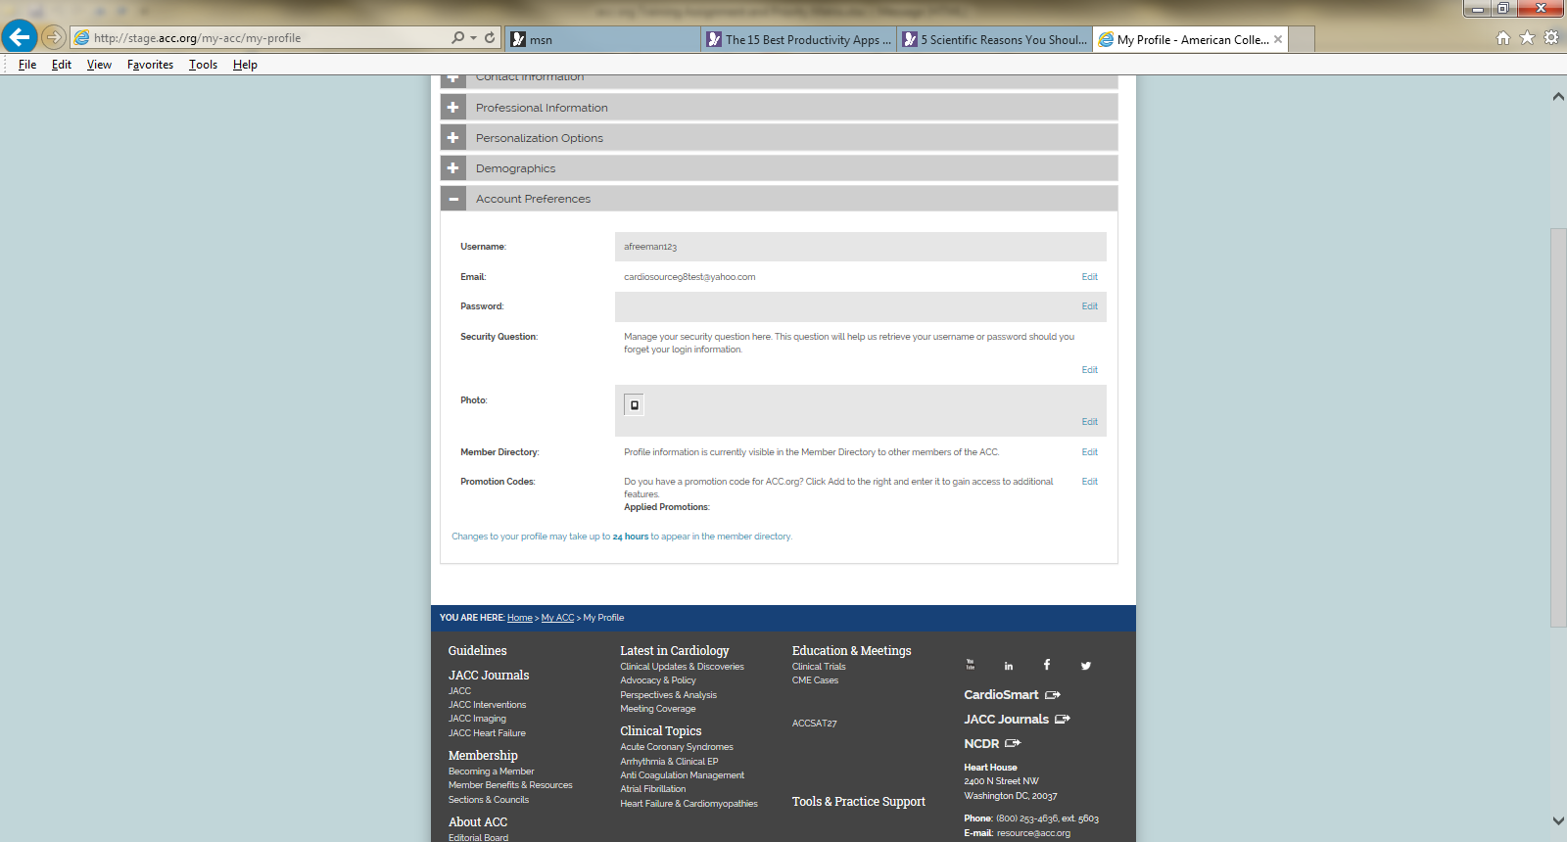Open the Twitter icon in footer
This screenshot has width=1567, height=842.
(1086, 666)
